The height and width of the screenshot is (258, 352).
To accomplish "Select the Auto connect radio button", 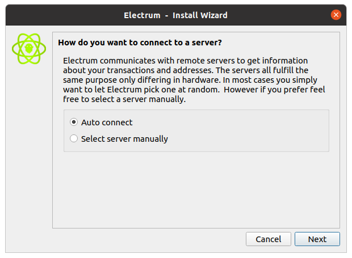I will point(74,122).
